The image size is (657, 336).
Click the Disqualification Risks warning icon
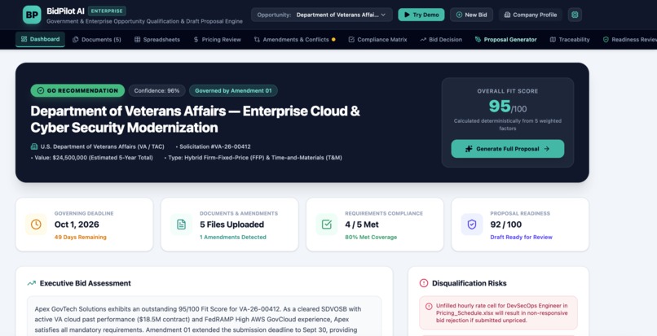(424, 283)
